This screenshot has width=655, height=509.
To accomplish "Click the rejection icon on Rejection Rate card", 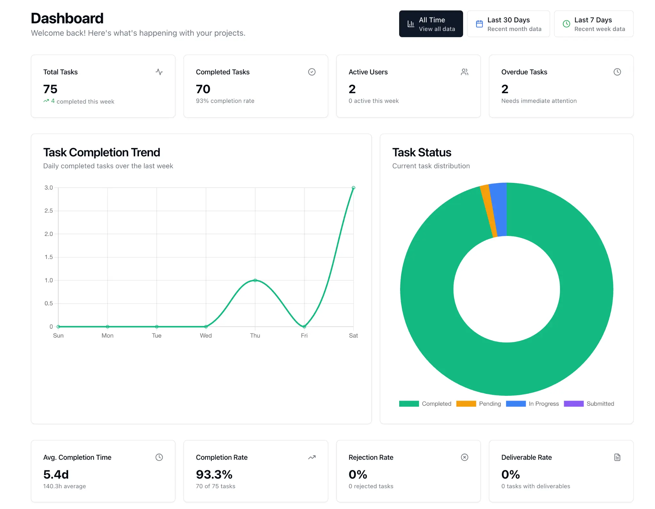I will pyautogui.click(x=464, y=457).
